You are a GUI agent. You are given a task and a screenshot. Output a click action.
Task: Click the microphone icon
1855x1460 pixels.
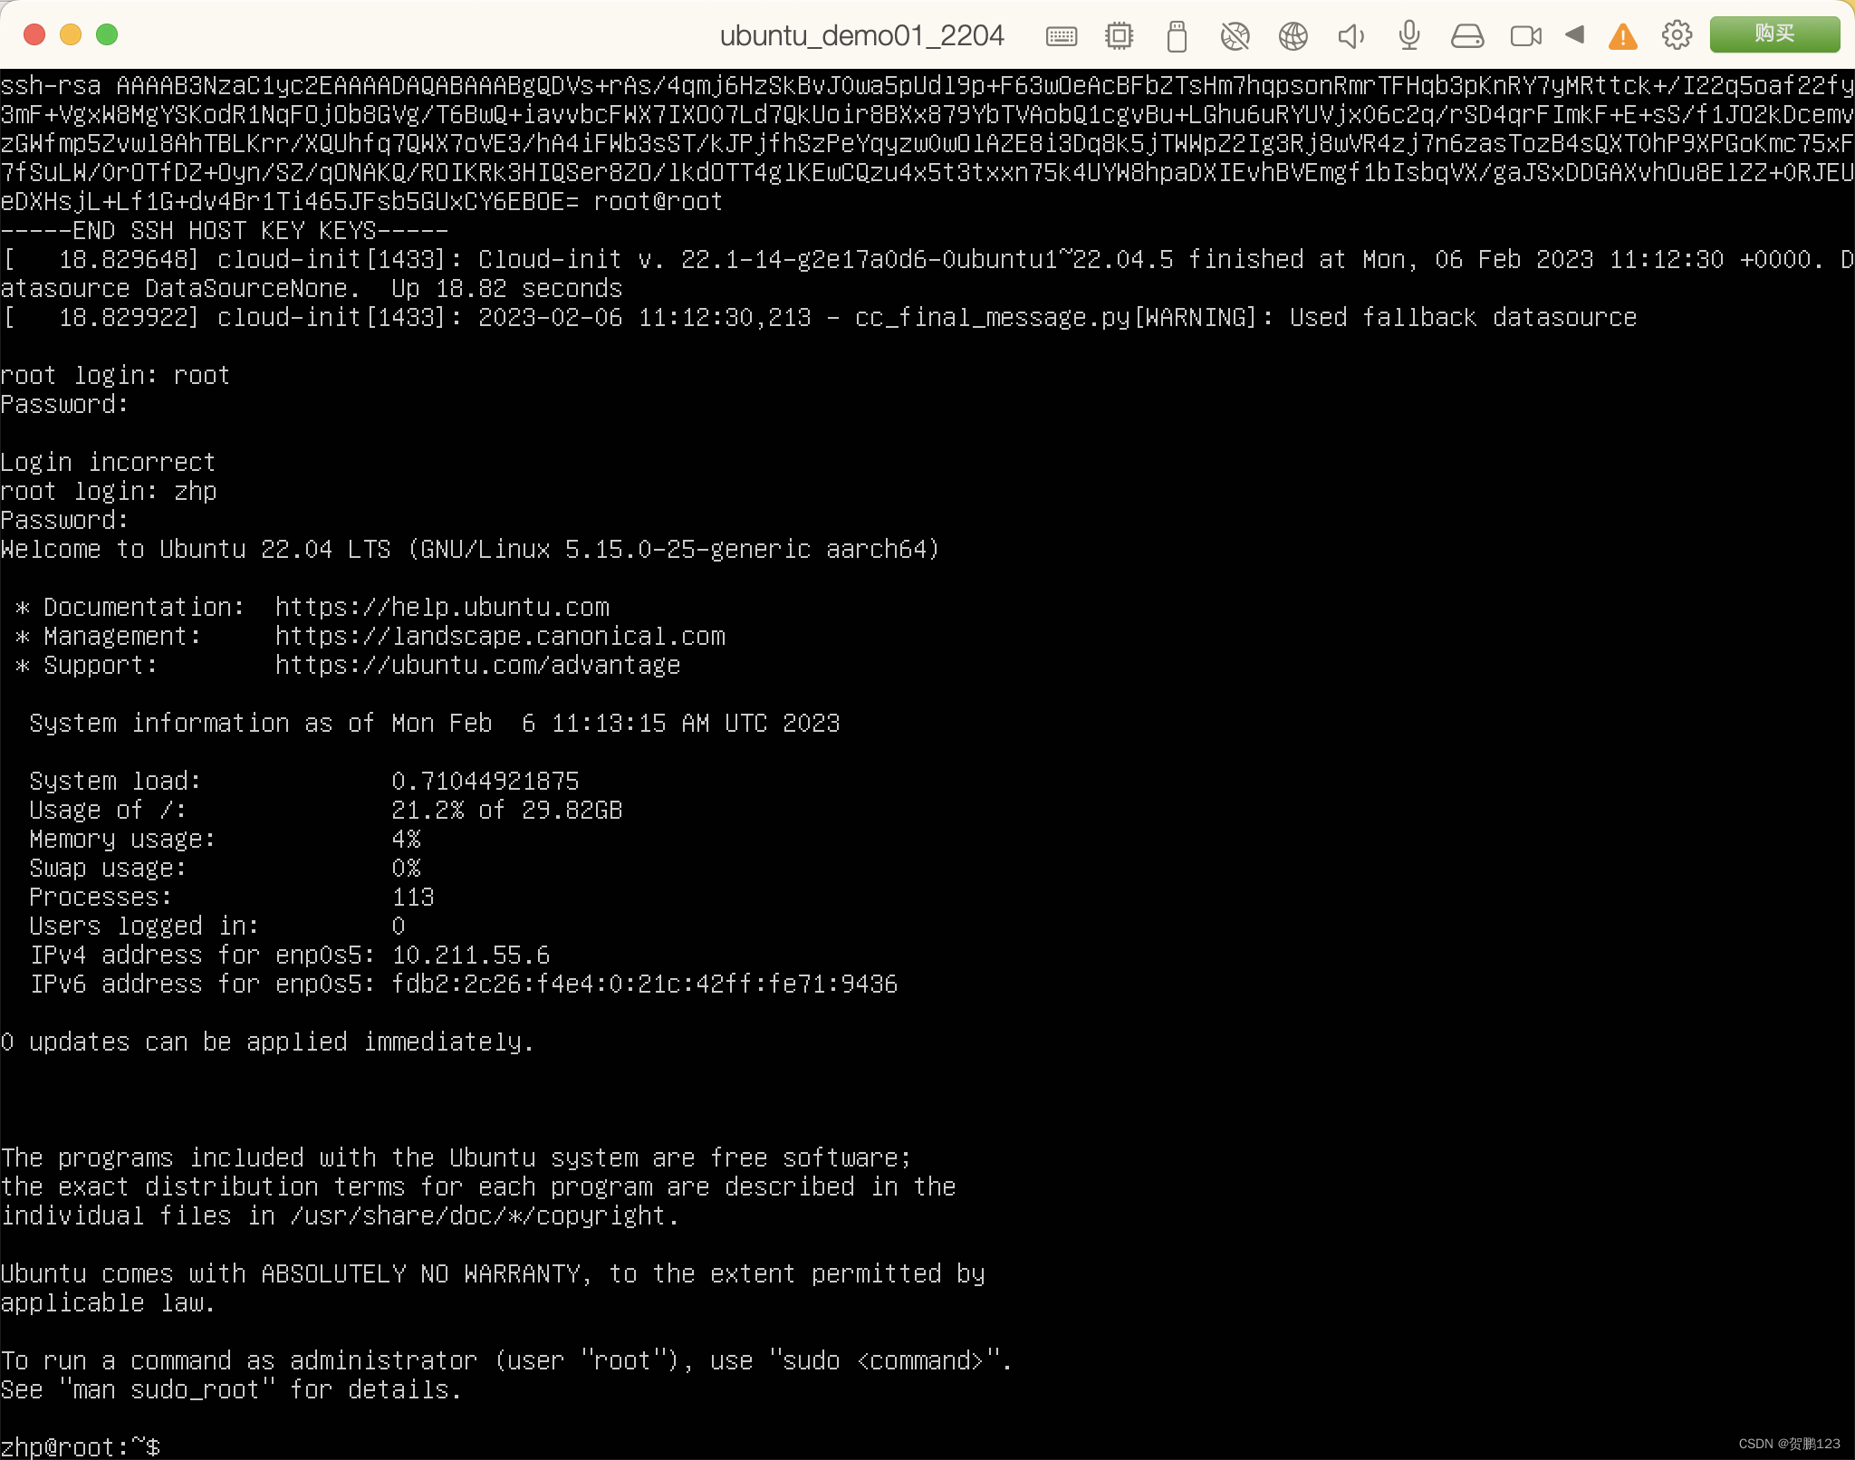click(x=1408, y=36)
